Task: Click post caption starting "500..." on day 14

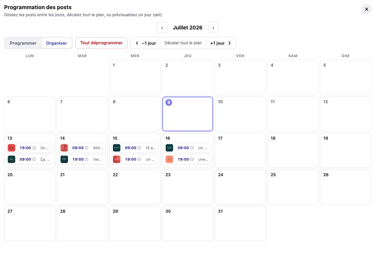Action: (98, 148)
